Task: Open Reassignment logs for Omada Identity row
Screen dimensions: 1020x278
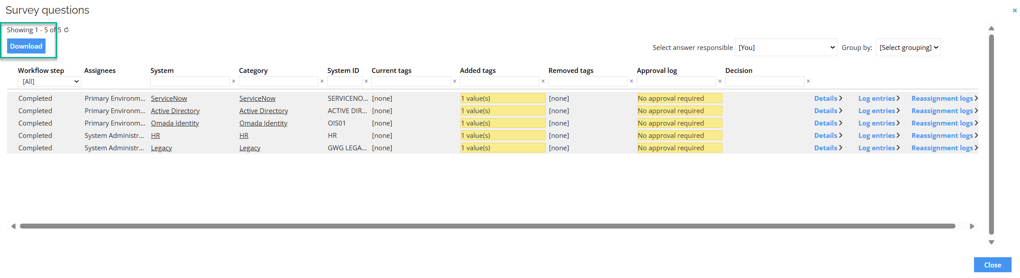Action: [x=944, y=123]
